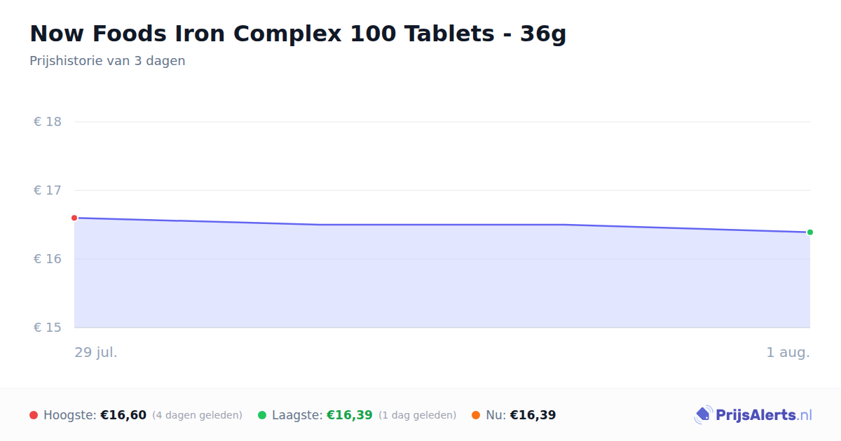This screenshot has width=841, height=441.
Task: Click the green lowest price dot on chart
Action: pyautogui.click(x=810, y=232)
